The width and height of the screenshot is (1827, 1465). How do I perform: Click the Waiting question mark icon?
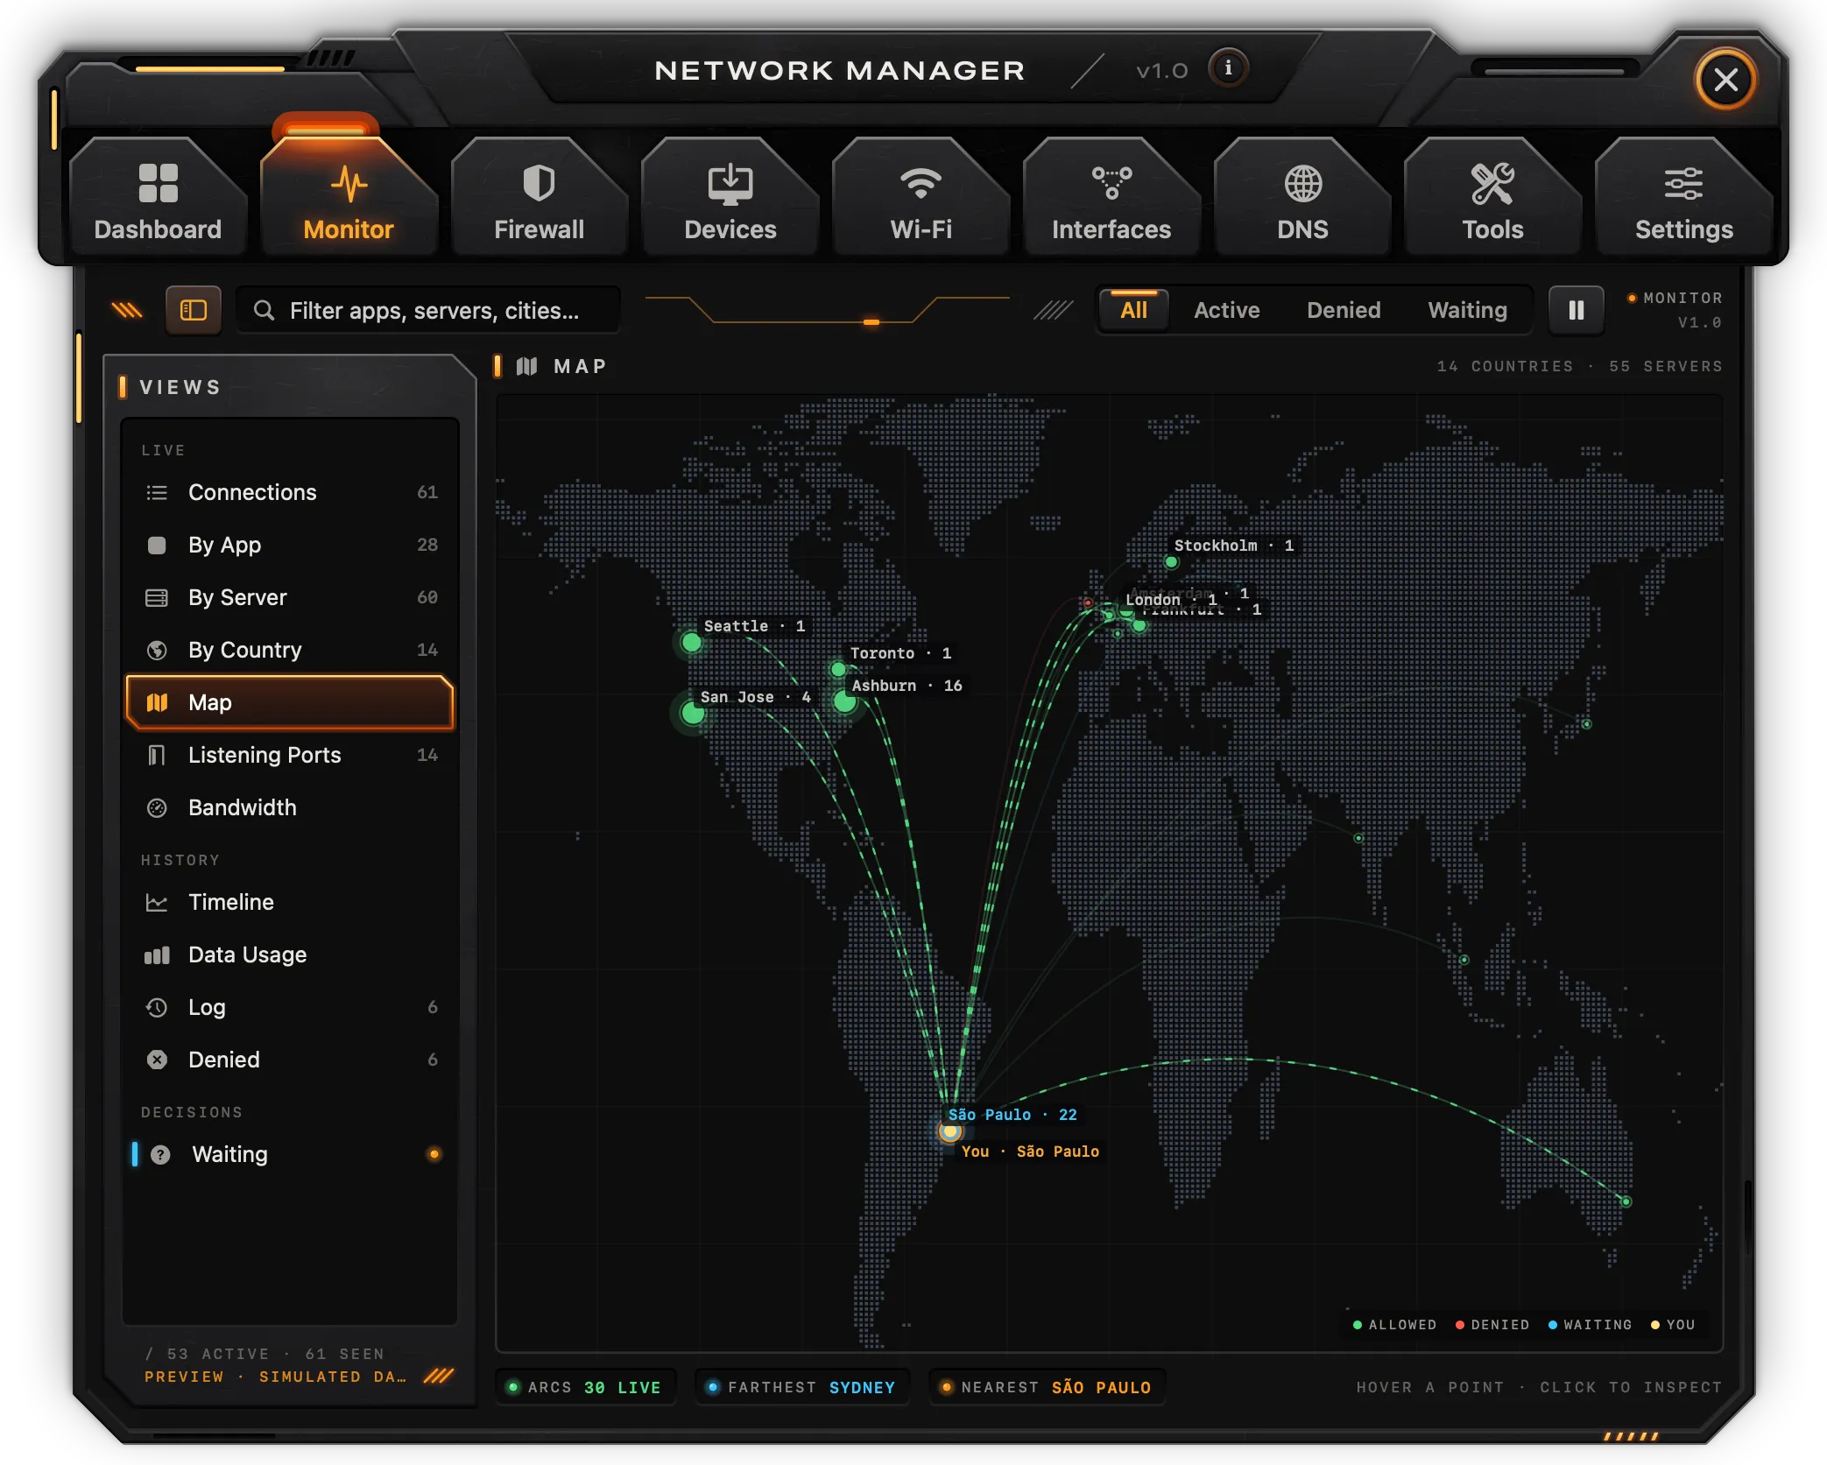tap(160, 1154)
